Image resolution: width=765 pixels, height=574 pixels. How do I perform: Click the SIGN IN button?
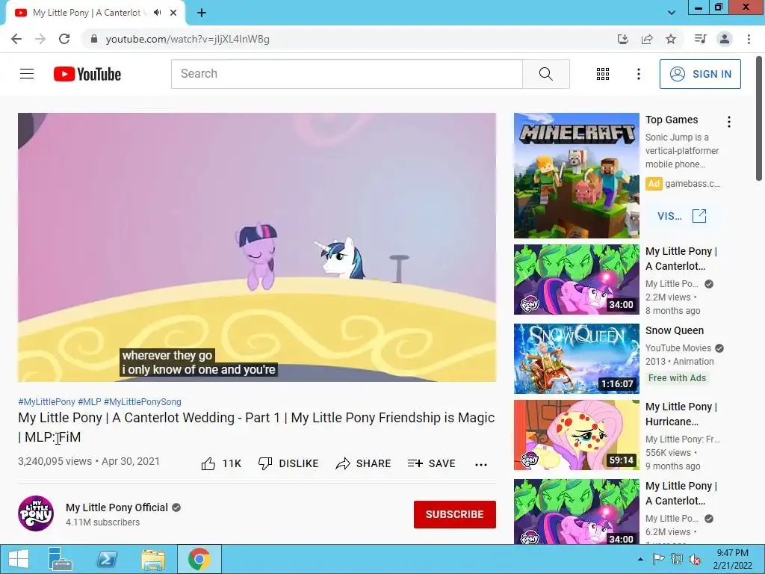[700, 74]
